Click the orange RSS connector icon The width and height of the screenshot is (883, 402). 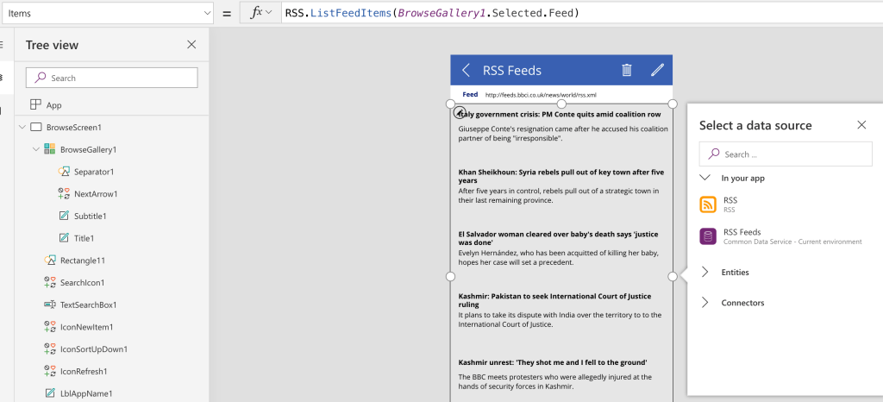pos(708,204)
